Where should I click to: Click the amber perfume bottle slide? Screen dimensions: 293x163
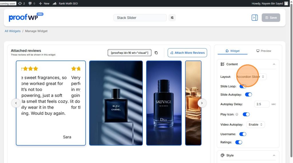pyautogui.click(x=193, y=103)
